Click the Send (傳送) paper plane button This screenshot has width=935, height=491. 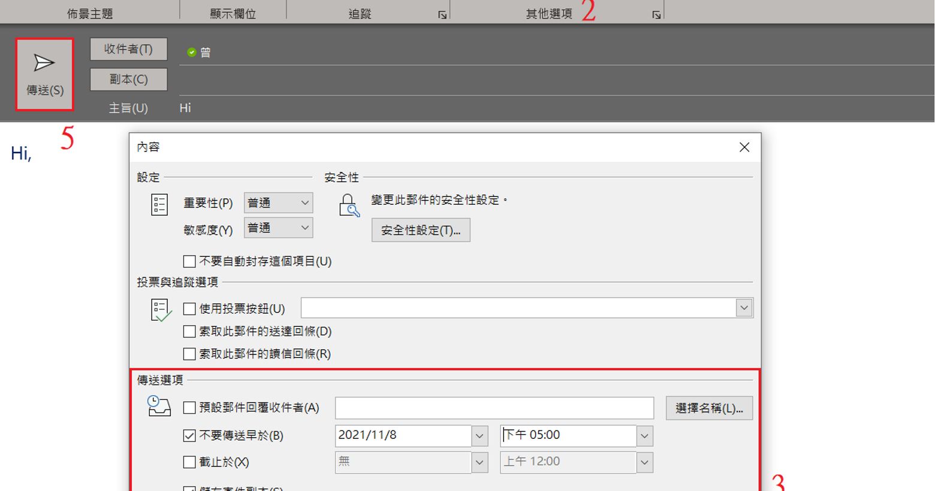pos(44,74)
